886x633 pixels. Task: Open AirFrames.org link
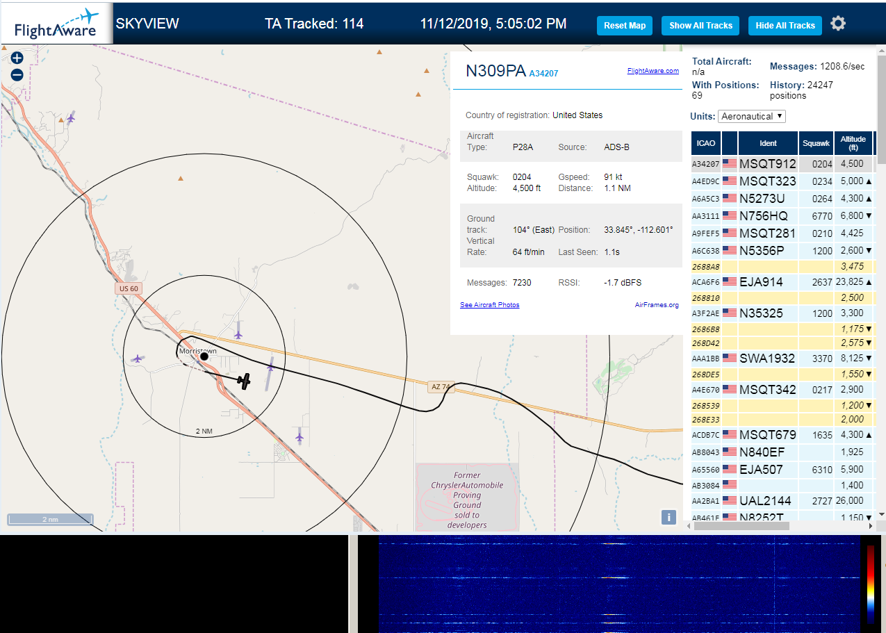click(657, 305)
